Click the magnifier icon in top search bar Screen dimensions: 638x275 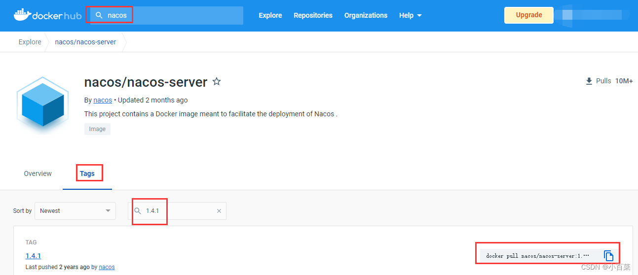point(99,15)
